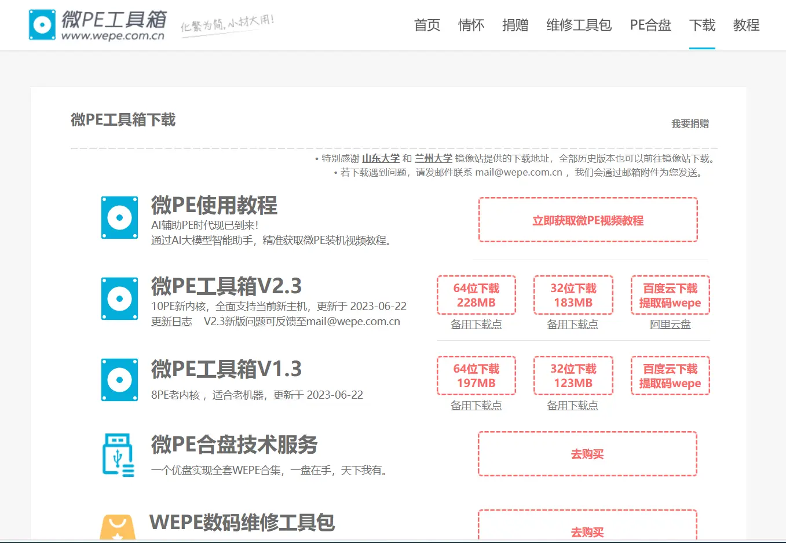The height and width of the screenshot is (543, 786).
Task: Click the text V2.3新版问题可反馈至mail@wepe.com.cn
Action: pos(302,322)
